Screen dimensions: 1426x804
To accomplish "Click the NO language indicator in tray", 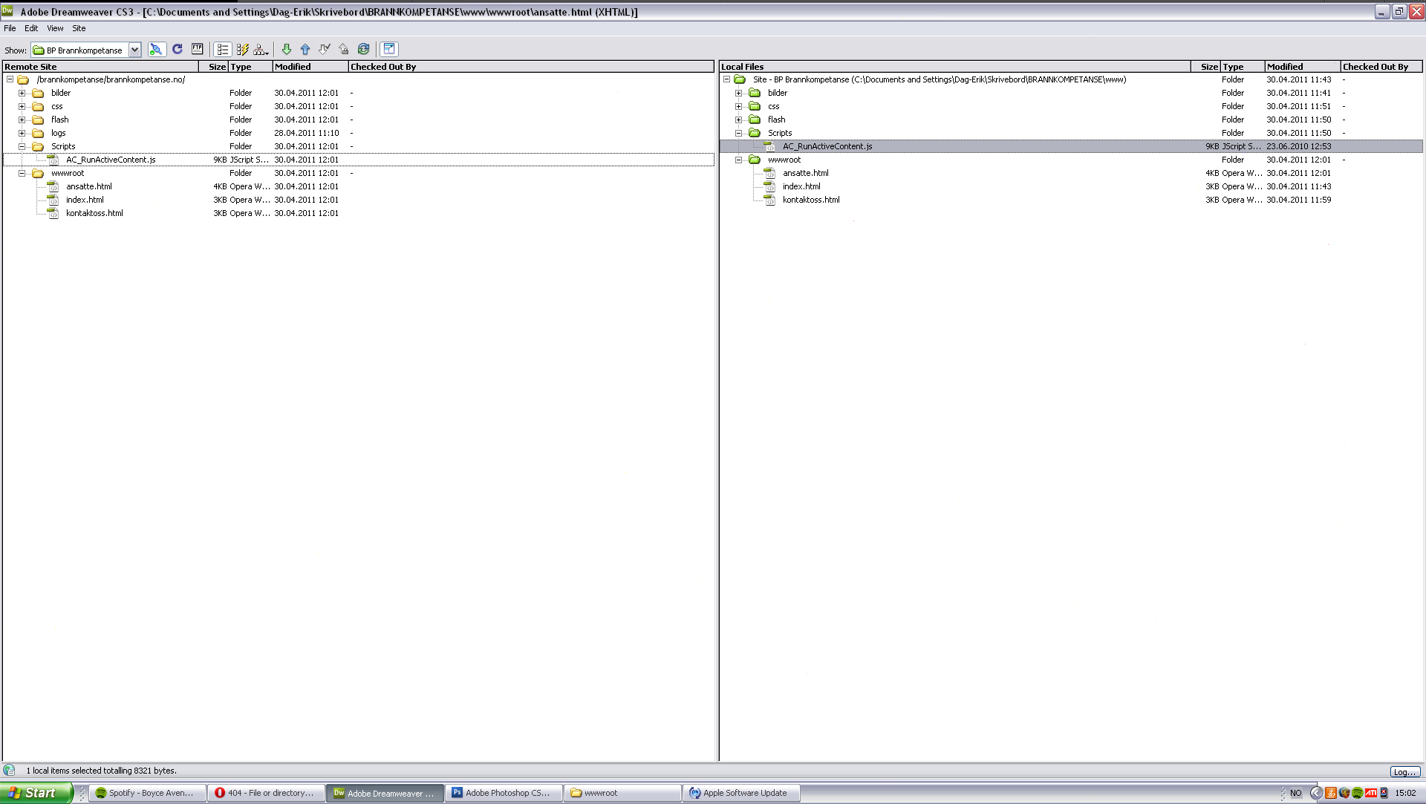I will [1295, 793].
